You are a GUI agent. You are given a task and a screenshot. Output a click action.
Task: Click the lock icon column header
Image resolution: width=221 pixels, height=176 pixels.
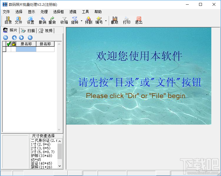coord(14,44)
